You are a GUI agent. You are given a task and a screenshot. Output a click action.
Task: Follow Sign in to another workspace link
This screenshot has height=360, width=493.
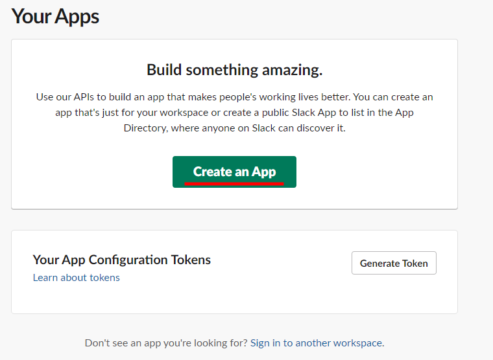(x=317, y=343)
